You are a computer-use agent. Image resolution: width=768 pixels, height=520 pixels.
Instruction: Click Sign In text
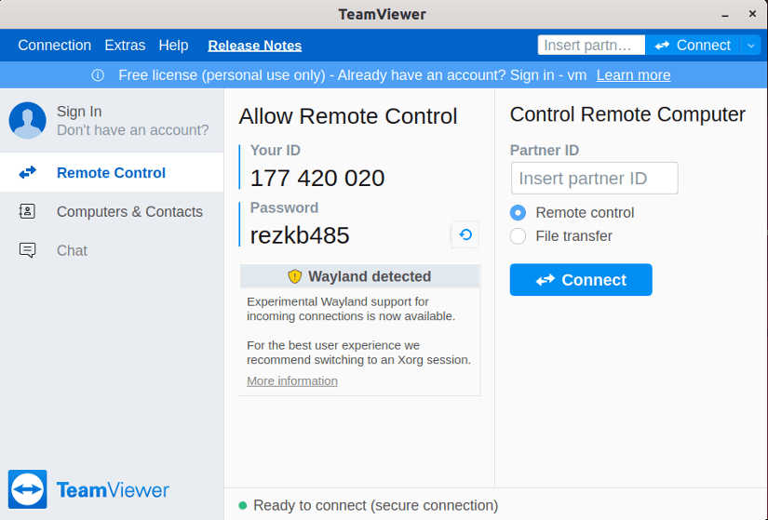pyautogui.click(x=79, y=112)
